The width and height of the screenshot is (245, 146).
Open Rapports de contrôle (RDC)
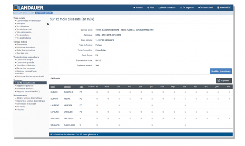point(28,91)
